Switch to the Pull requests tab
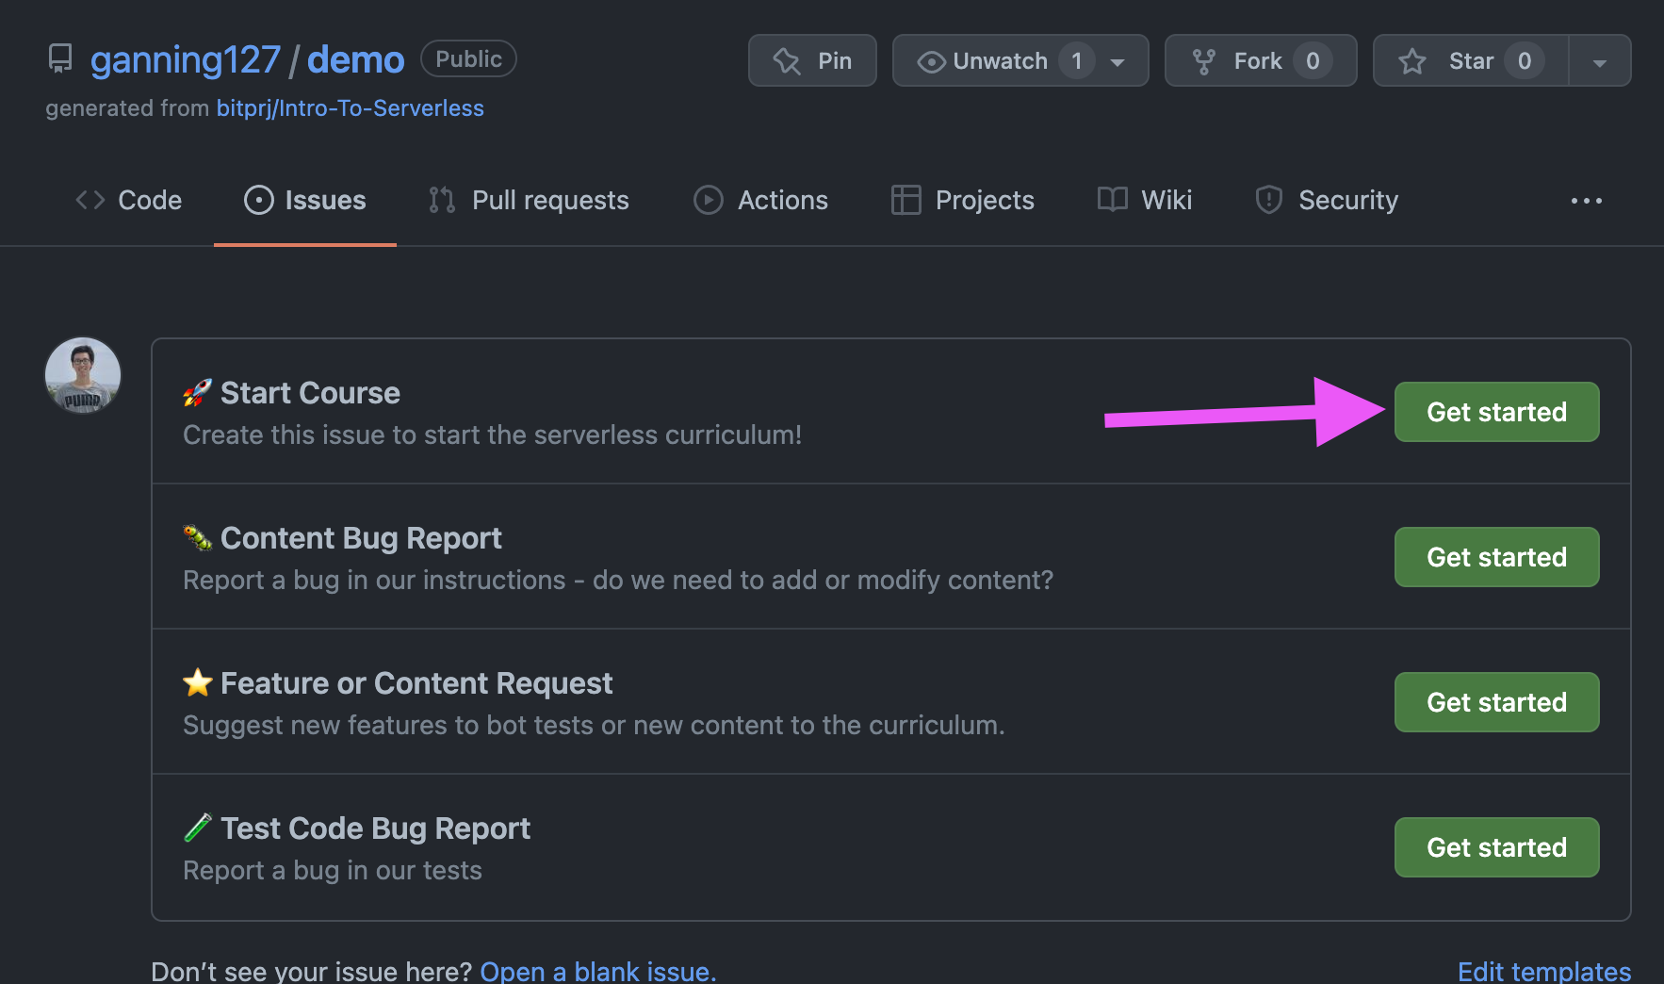The image size is (1664, 984). 529,200
